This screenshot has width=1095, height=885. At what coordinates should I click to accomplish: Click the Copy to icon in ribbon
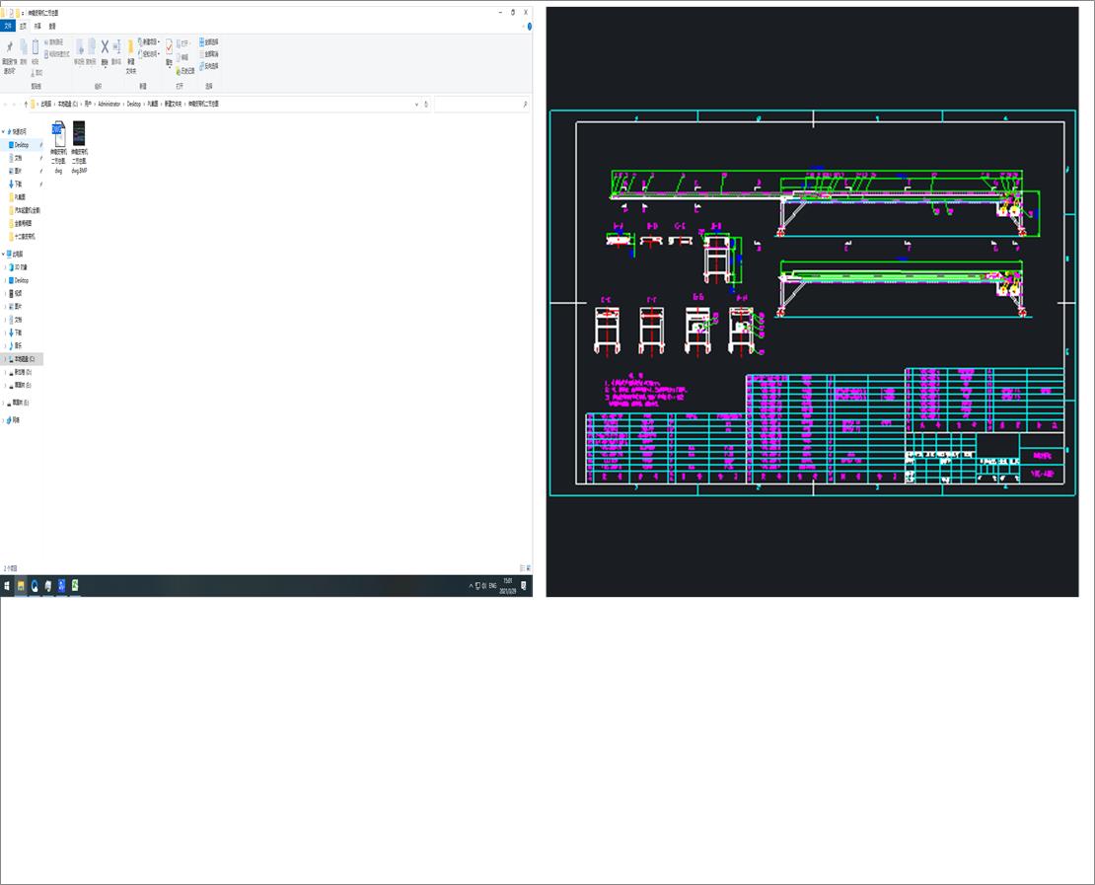(91, 47)
